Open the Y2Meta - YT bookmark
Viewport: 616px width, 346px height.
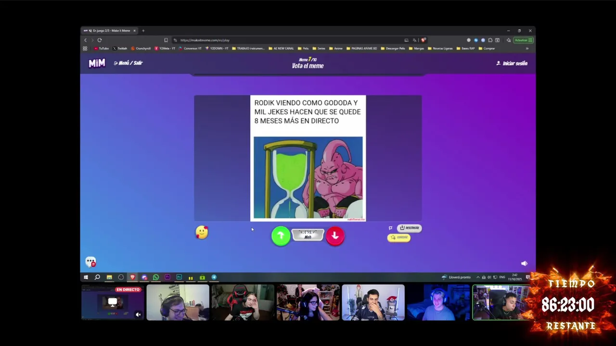point(165,49)
